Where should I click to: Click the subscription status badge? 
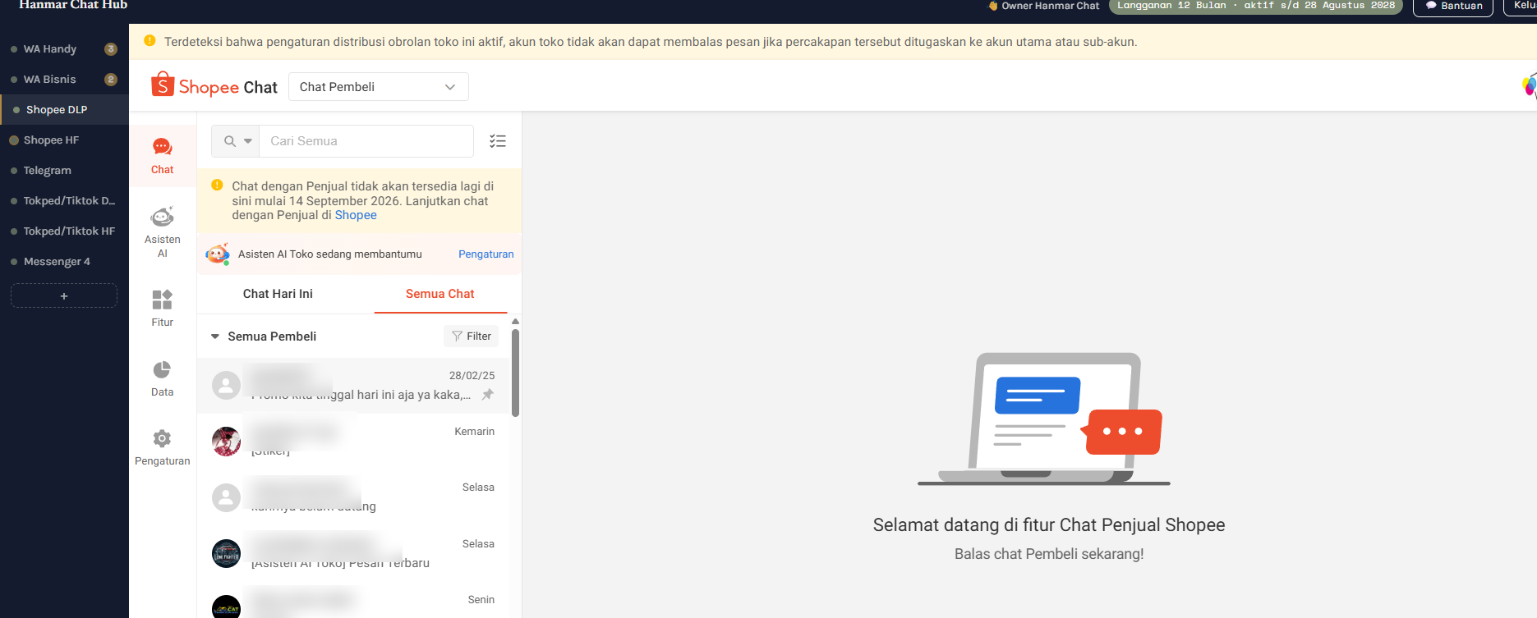point(1256,6)
